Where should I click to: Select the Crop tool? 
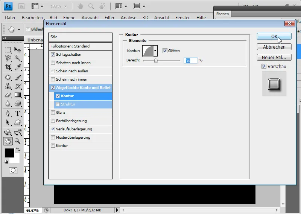point(8,67)
